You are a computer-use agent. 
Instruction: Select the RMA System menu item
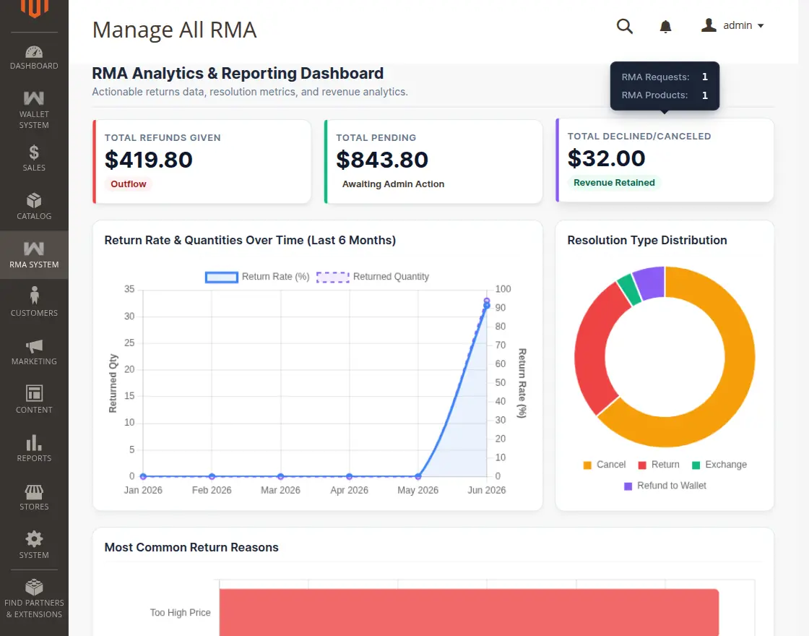pyautogui.click(x=34, y=254)
